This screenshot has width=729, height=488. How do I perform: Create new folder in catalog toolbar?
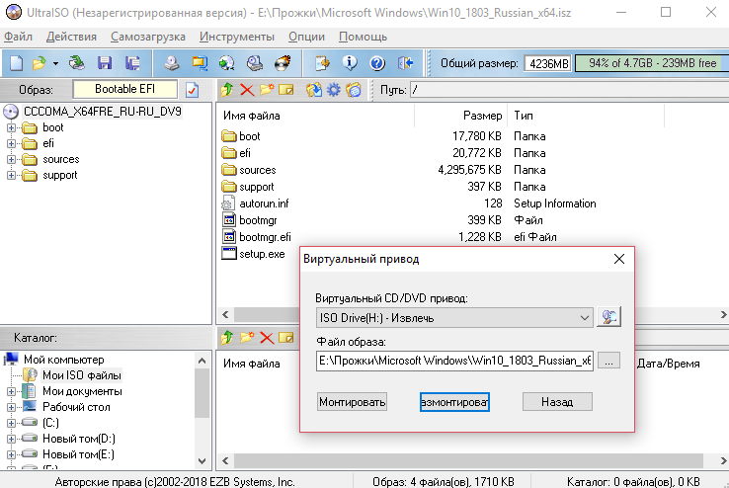coord(247,338)
